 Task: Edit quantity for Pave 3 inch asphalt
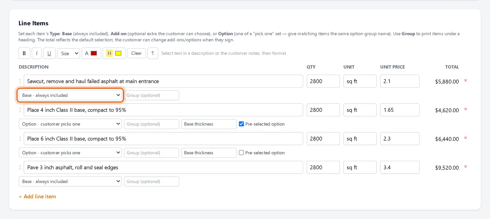click(x=323, y=168)
